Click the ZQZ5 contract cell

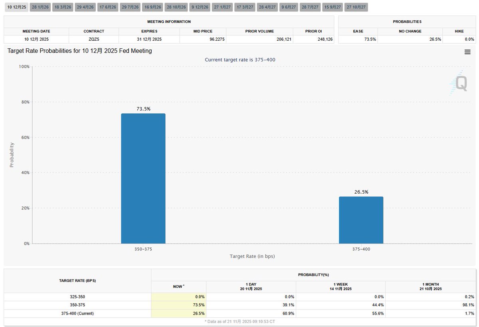94,39
